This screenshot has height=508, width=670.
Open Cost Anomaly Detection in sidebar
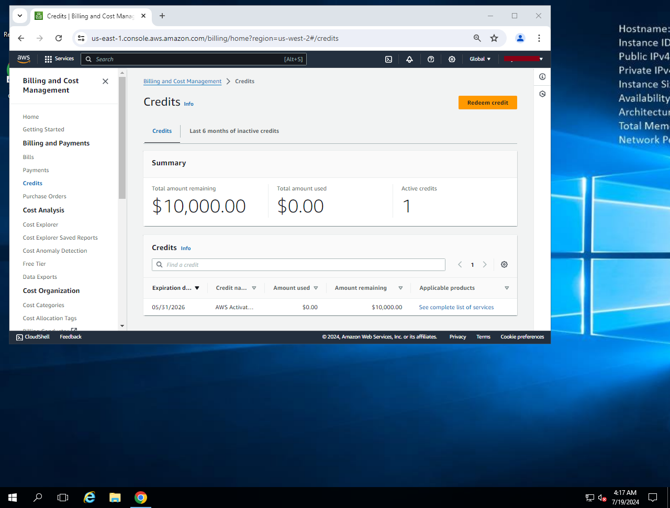coord(55,251)
